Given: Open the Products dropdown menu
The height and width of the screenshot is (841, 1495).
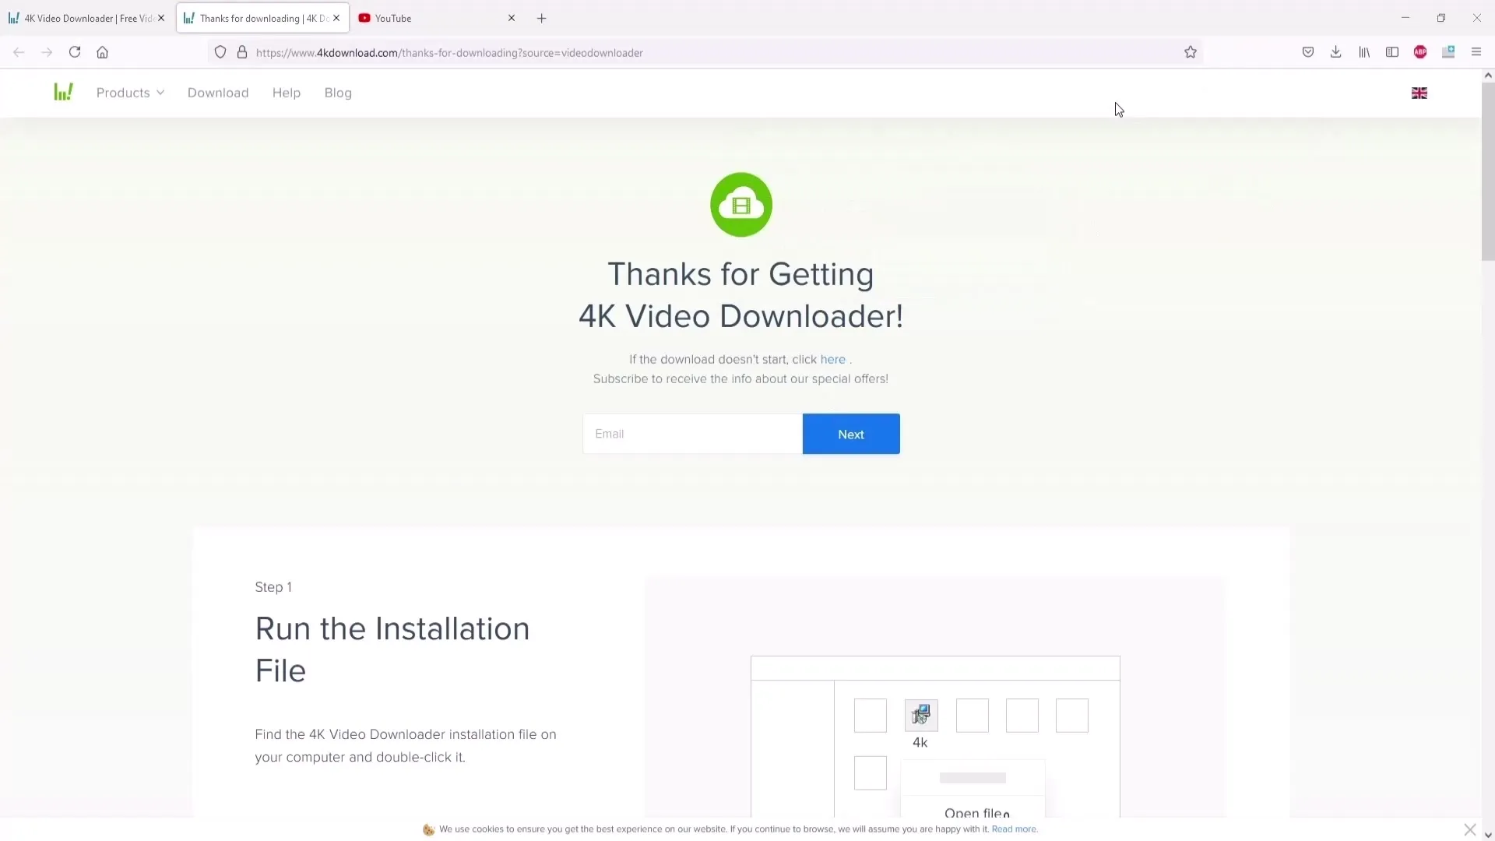Looking at the screenshot, I should (x=130, y=93).
